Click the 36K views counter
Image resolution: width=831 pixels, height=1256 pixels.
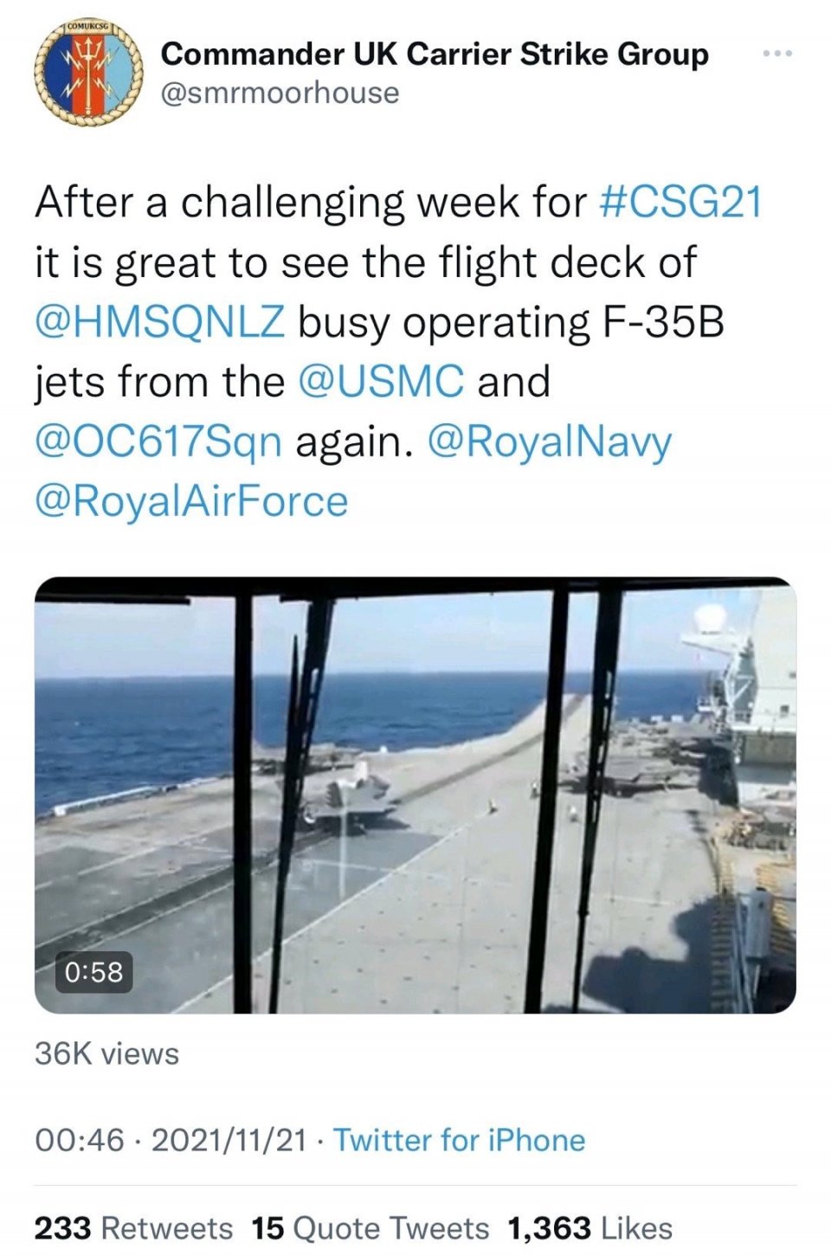tap(107, 1053)
